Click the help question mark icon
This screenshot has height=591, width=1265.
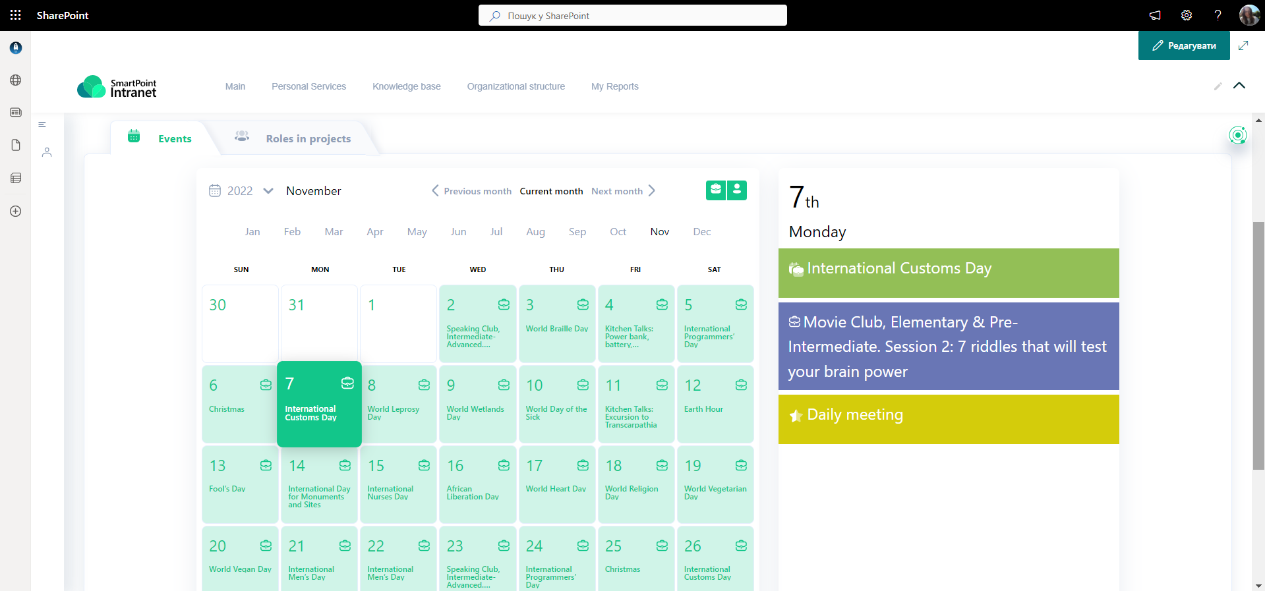click(1218, 15)
